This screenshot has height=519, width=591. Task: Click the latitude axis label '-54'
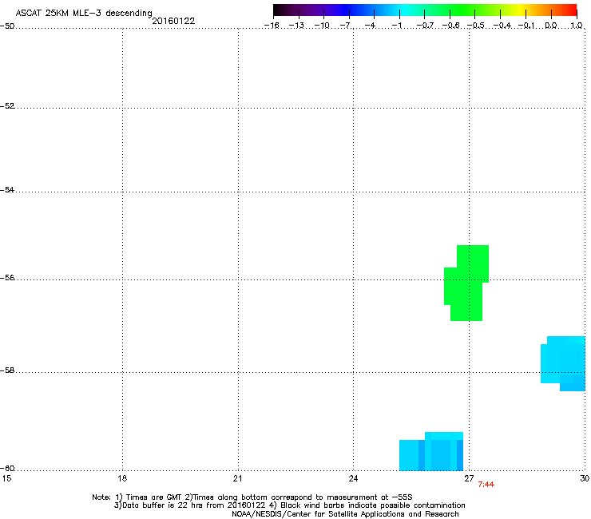[7, 190]
